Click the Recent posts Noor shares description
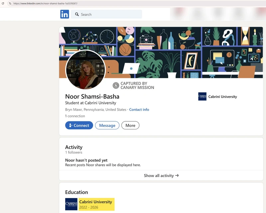This screenshot has height=213, width=266. point(103,165)
